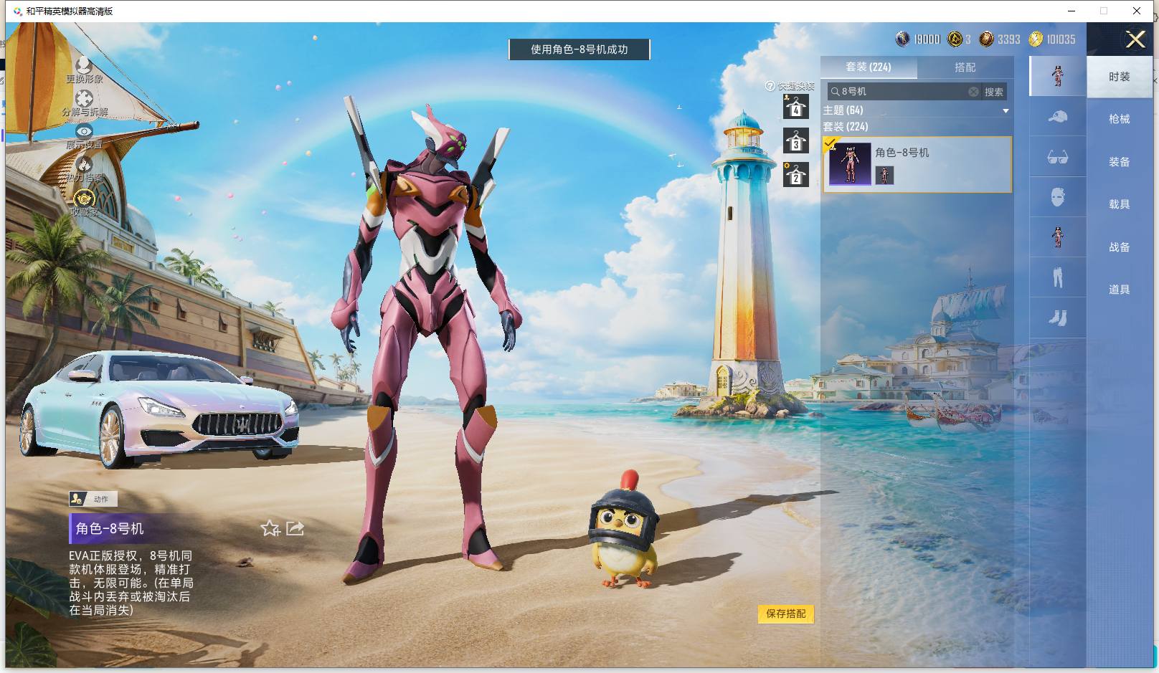Open the 道具 items menu
The width and height of the screenshot is (1159, 673).
point(1120,290)
